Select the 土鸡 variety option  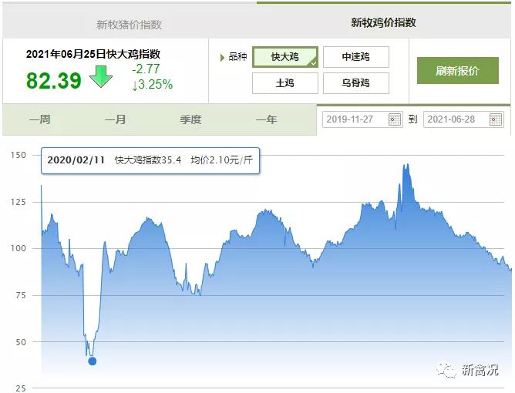pos(285,83)
